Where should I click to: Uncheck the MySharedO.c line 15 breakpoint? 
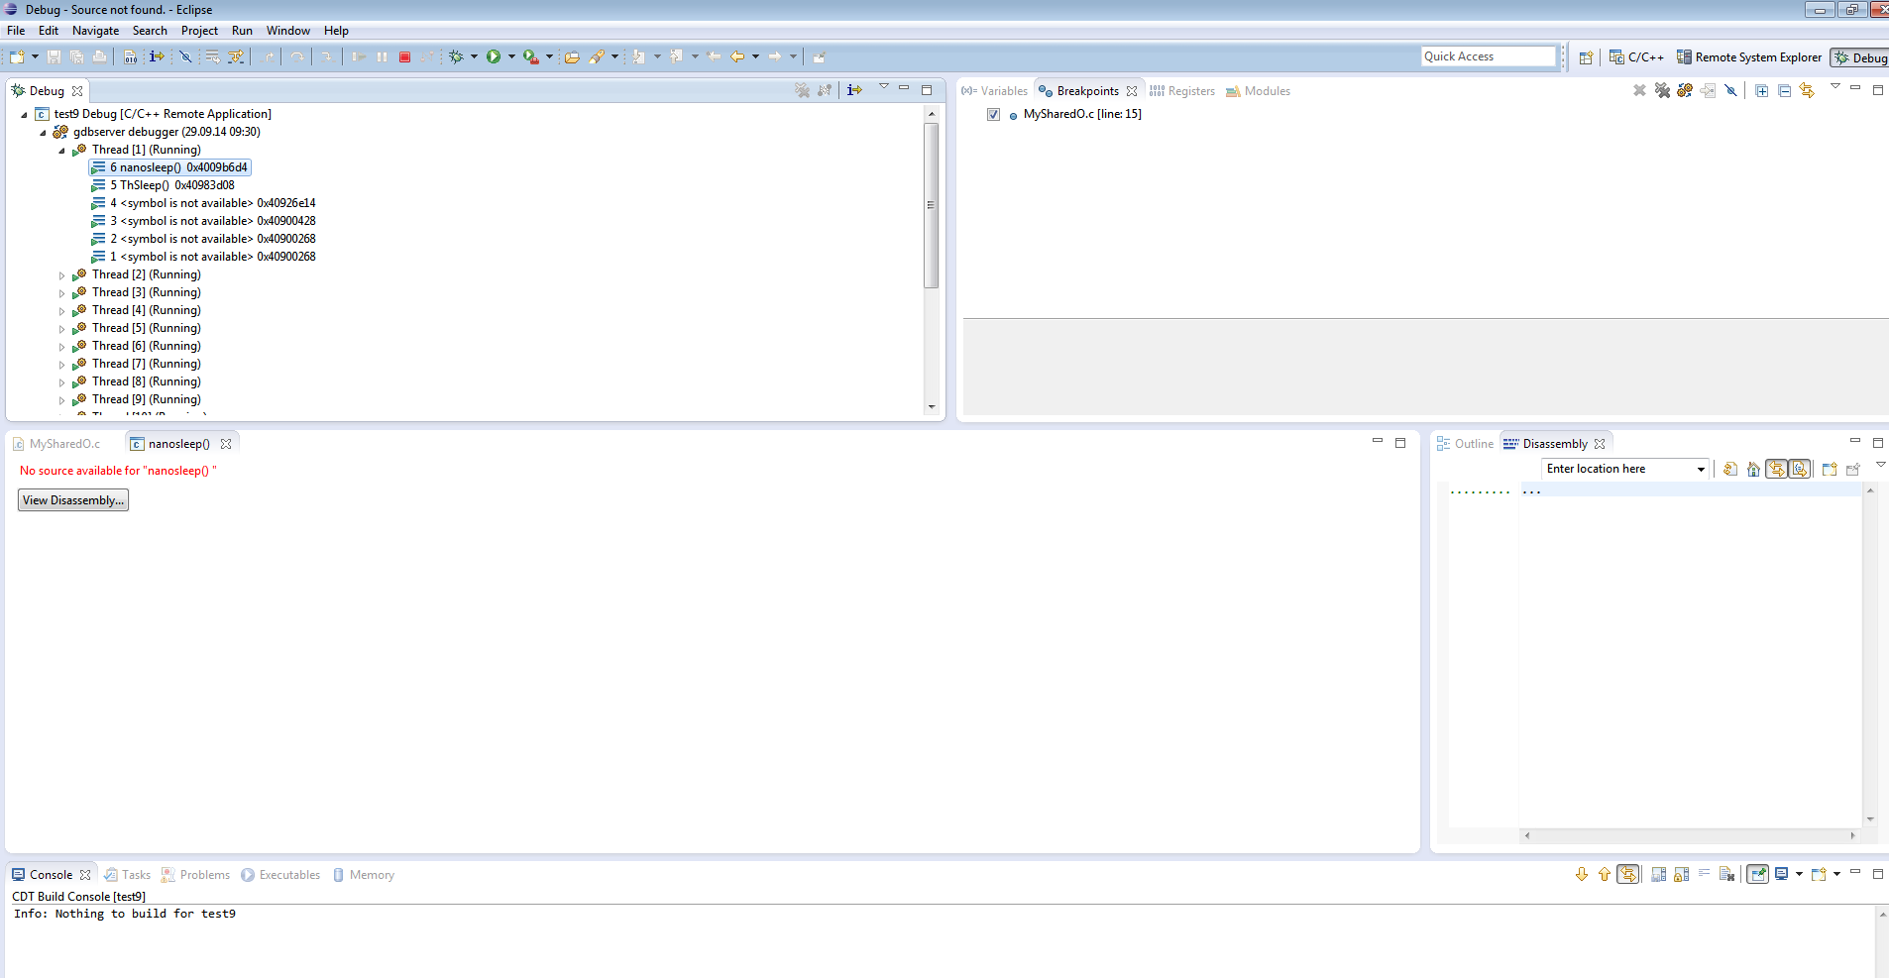[993, 115]
